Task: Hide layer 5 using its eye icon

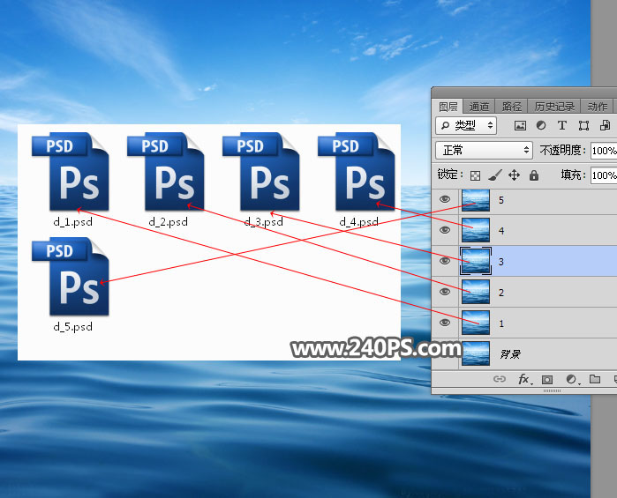Action: coord(445,199)
